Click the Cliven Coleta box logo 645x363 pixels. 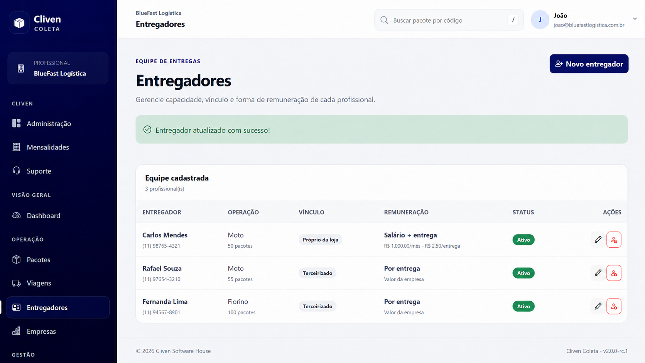[19, 23]
